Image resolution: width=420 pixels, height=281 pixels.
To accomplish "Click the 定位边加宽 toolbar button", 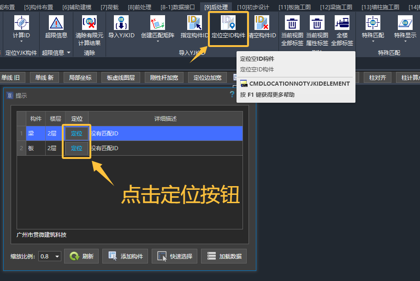I will pos(207,77).
